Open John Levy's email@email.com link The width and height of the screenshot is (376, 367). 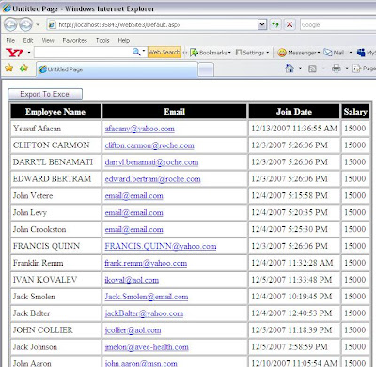(x=133, y=213)
